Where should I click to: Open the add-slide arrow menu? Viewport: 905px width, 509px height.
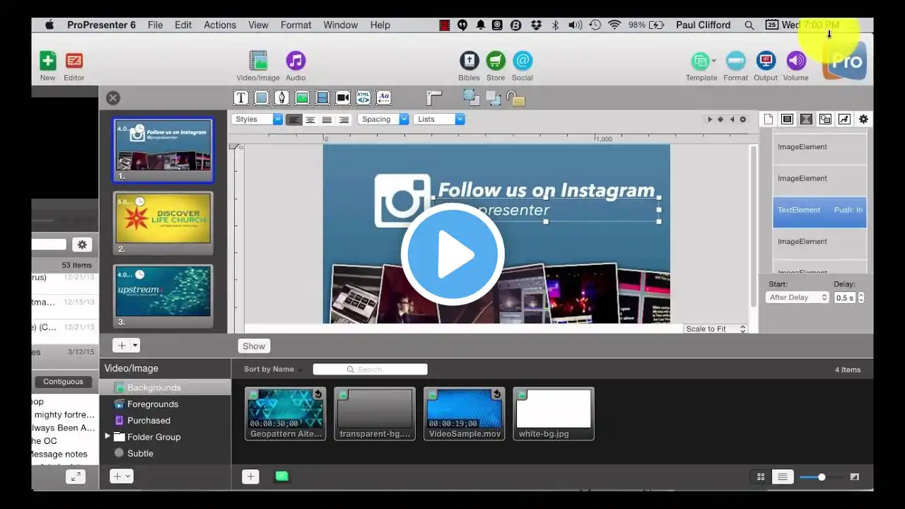tap(135, 346)
